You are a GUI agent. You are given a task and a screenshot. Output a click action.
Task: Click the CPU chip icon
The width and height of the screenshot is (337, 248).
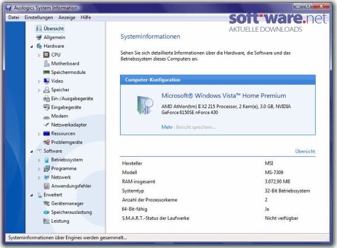point(47,55)
